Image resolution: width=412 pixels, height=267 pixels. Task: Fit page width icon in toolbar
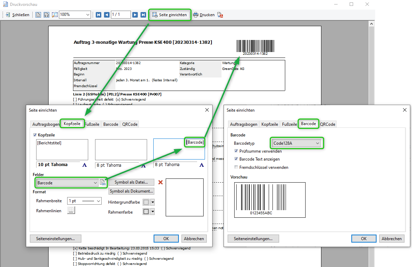pos(47,15)
